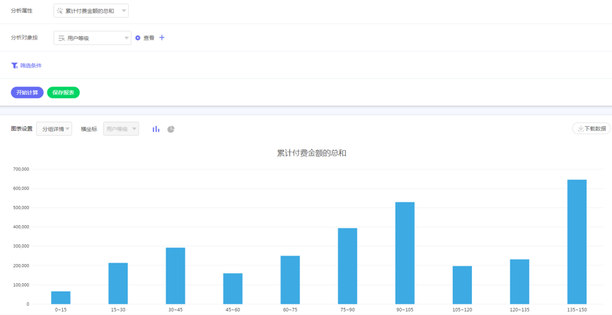Click the 查看 link
The width and height of the screenshot is (612, 315).
149,38
